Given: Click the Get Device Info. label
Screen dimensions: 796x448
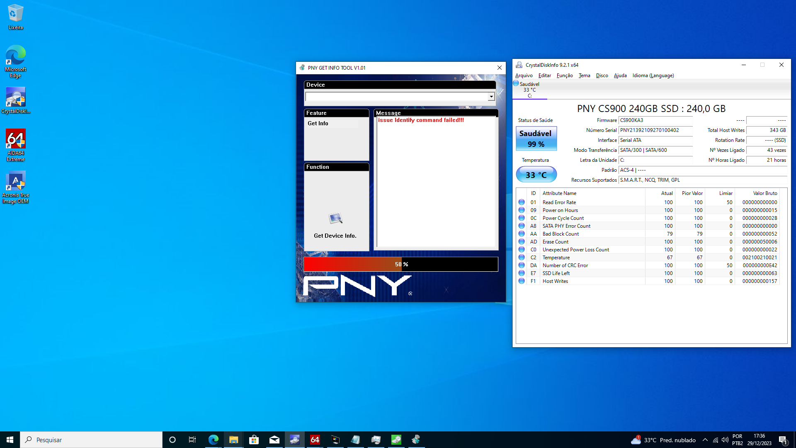Looking at the screenshot, I should (x=335, y=236).
